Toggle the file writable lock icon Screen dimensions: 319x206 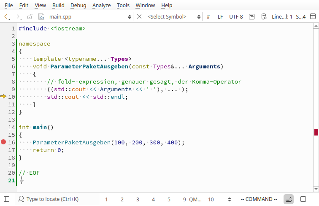click(x=30, y=16)
